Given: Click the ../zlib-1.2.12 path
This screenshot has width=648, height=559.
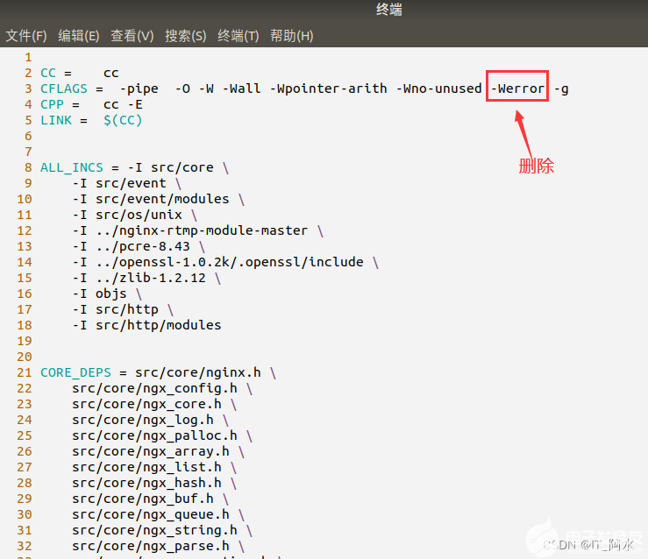Looking at the screenshot, I should [x=151, y=278].
